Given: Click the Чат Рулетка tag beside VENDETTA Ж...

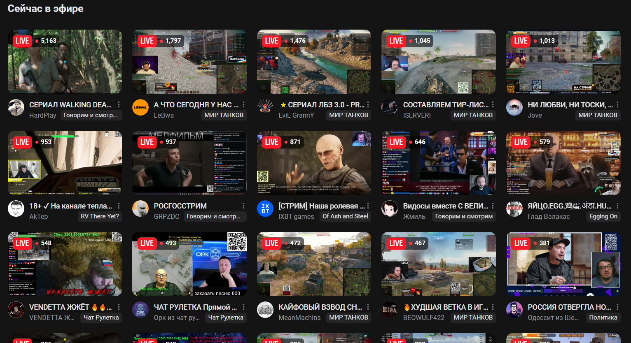Looking at the screenshot, I should [x=101, y=318].
